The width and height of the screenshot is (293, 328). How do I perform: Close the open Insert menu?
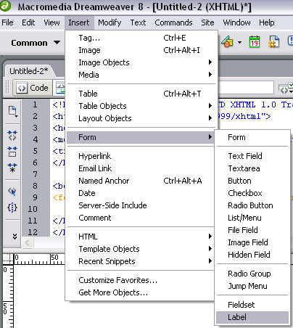(79, 22)
